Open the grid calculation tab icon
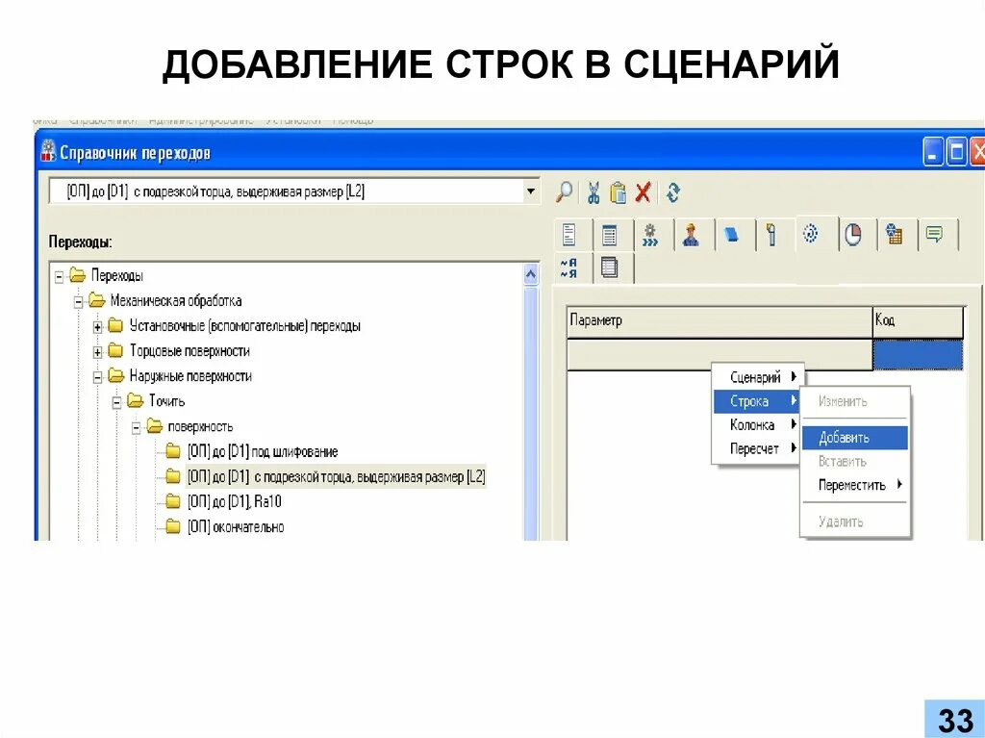Screen dimensions: 985x738 click(x=894, y=235)
